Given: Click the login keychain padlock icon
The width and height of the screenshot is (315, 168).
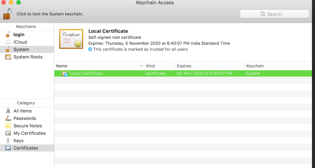Looking at the screenshot, I should (x=8, y=34).
